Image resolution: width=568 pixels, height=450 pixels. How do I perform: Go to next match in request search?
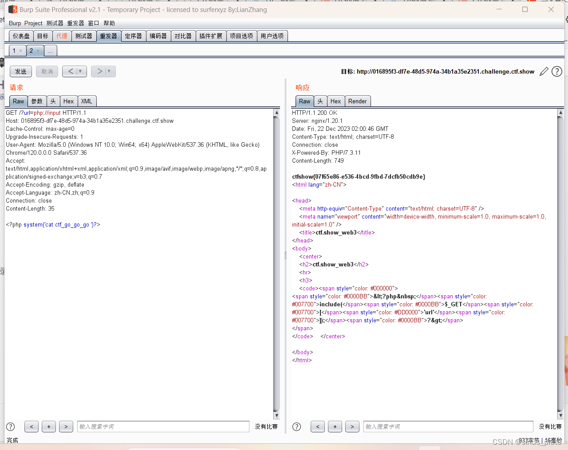pos(66,427)
